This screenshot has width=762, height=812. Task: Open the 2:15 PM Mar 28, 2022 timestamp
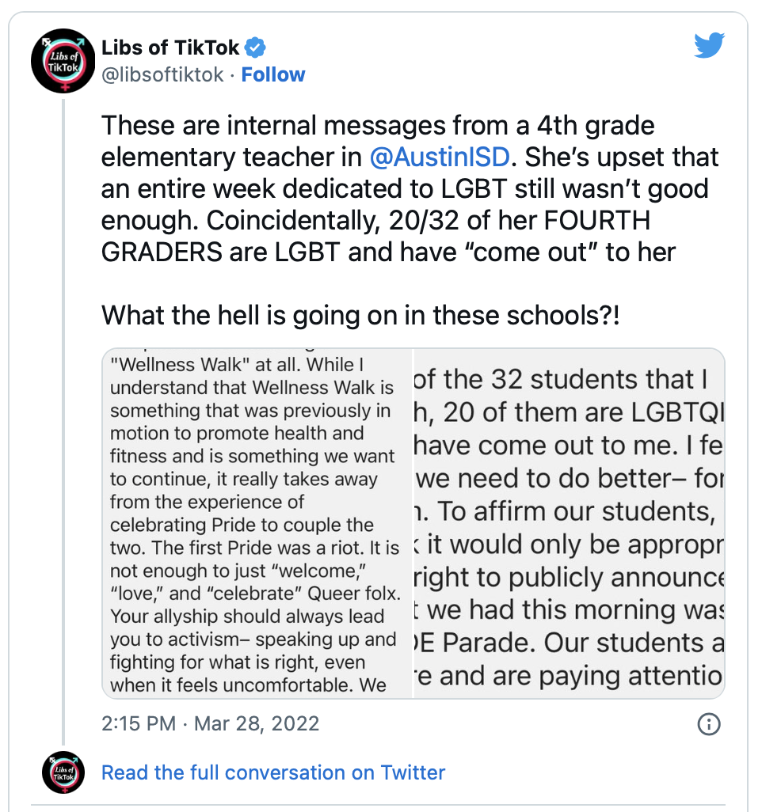coord(210,723)
